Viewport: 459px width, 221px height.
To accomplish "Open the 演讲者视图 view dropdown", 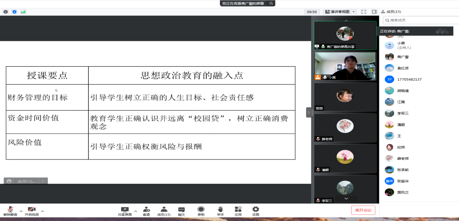I will [339, 12].
